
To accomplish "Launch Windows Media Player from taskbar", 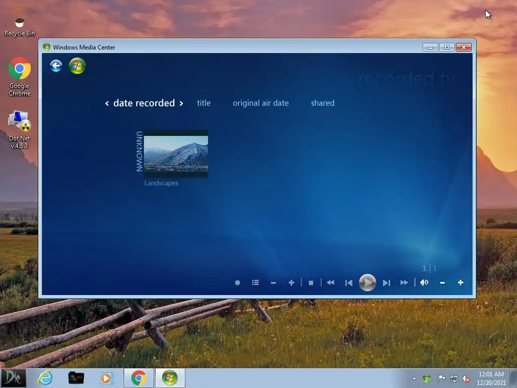I will [x=107, y=378].
